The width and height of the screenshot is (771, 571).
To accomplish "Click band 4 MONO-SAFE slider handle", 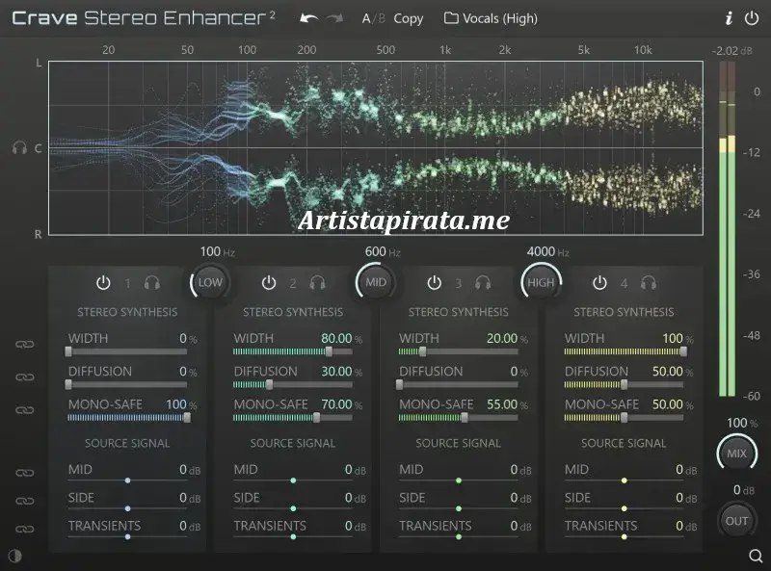I will (x=624, y=417).
